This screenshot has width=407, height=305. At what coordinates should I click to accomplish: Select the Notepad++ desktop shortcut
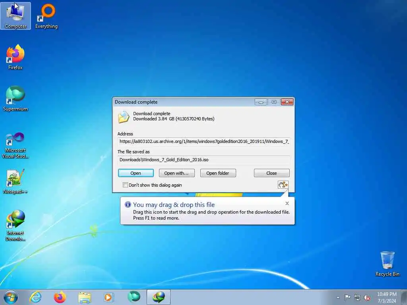(x=16, y=181)
